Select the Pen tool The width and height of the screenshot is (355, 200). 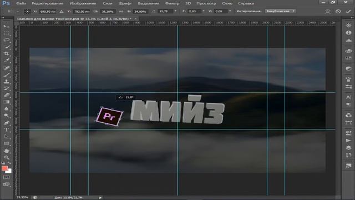pyautogui.click(x=6, y=123)
